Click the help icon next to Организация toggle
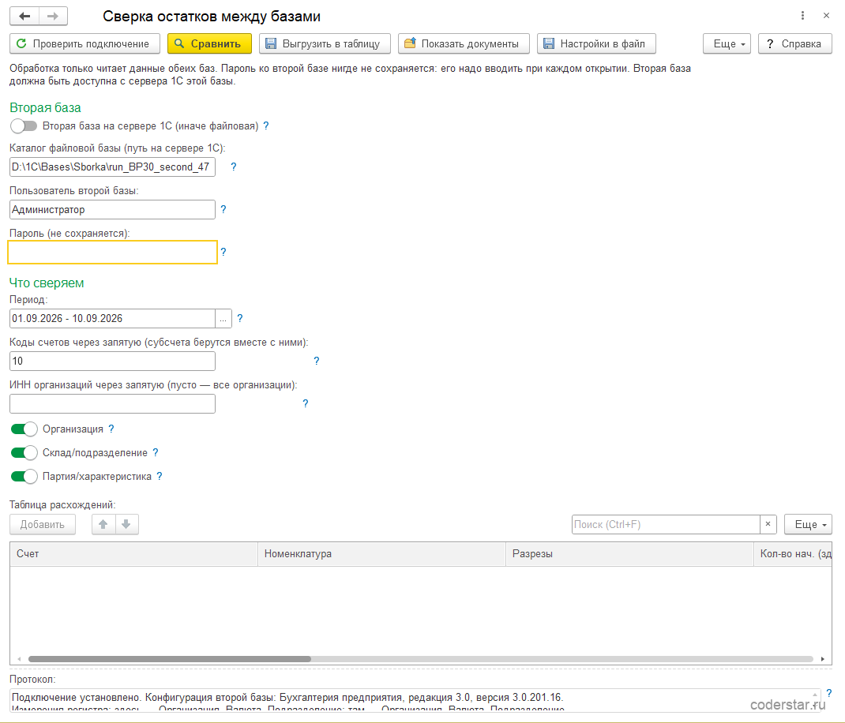This screenshot has height=723, width=845. point(111,429)
